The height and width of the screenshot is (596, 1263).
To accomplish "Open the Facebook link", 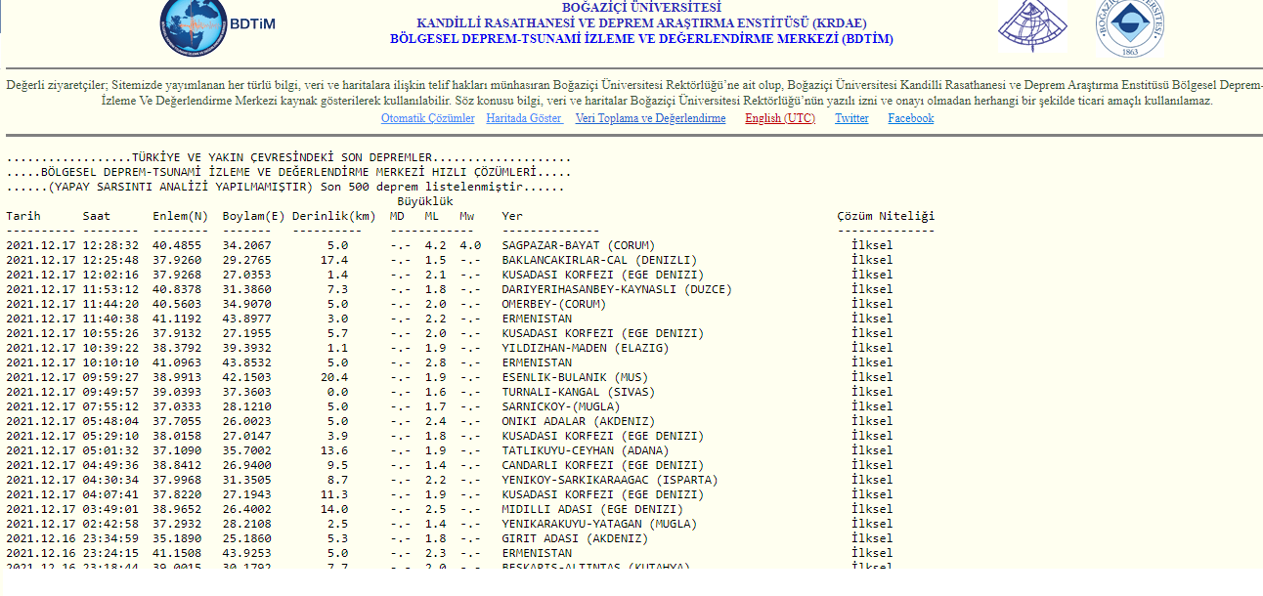I will 911,118.
